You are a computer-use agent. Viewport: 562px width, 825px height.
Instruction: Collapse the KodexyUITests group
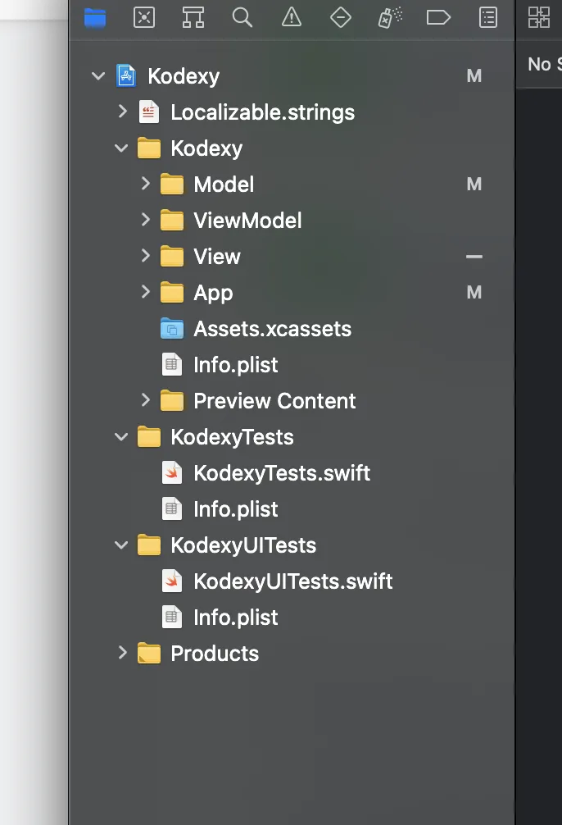122,545
